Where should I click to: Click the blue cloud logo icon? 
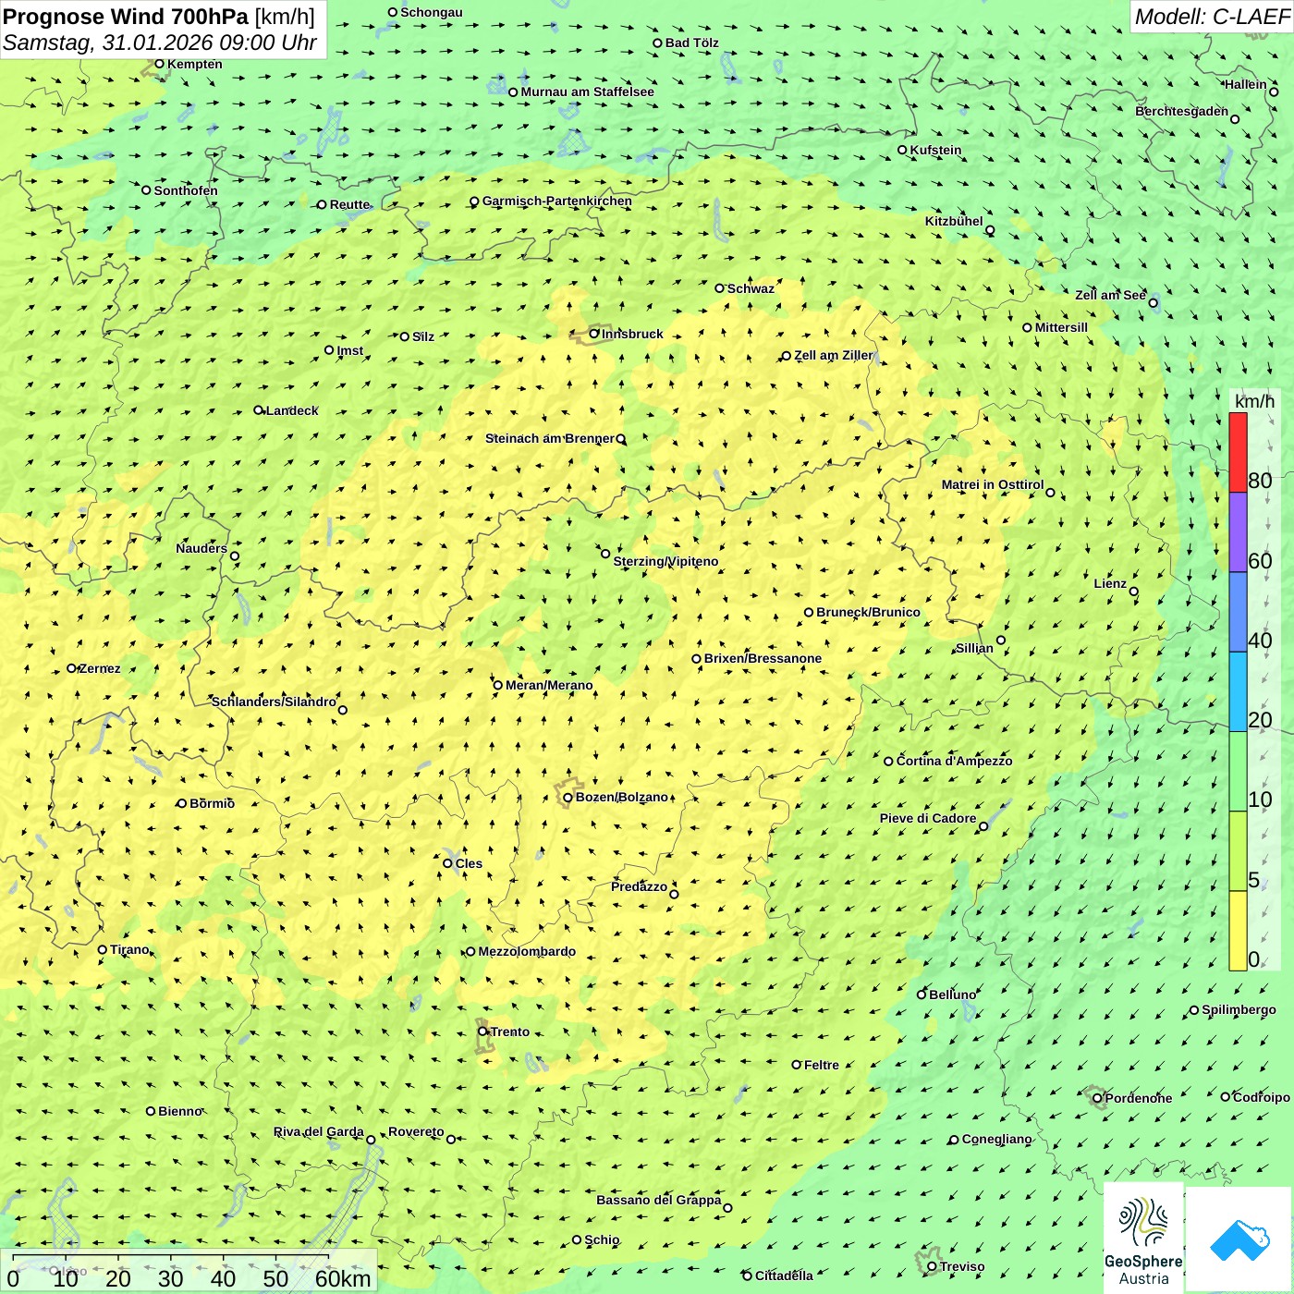point(1239,1239)
